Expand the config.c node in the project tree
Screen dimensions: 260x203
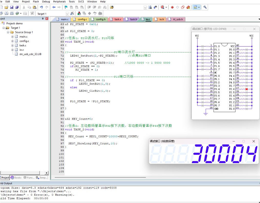click(x=13, y=41)
